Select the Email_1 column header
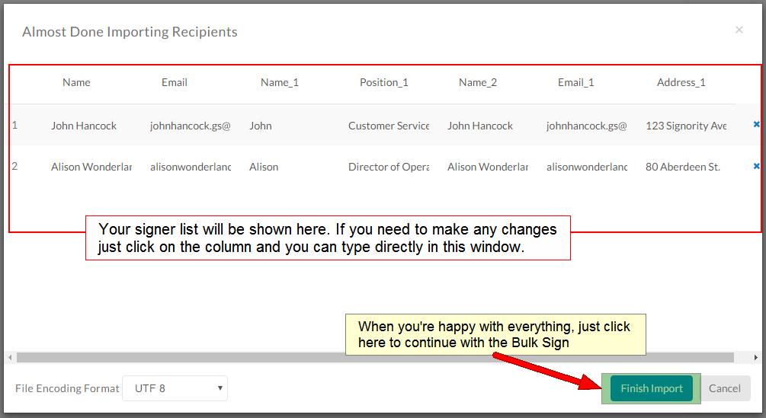The width and height of the screenshot is (766, 418). coord(576,82)
